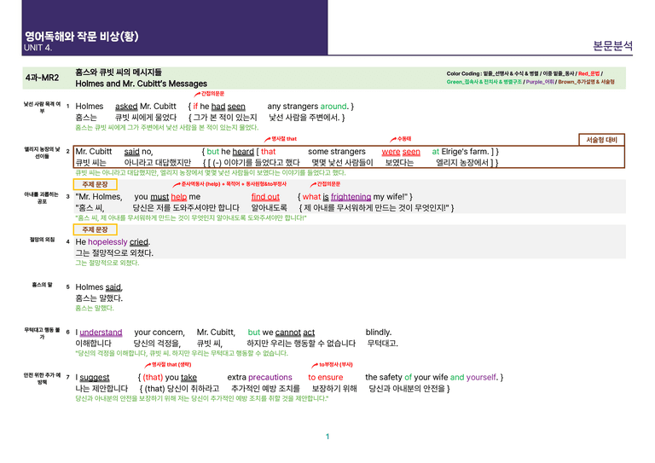Image resolution: width=655 pixels, height=463 pixels.
Task: Select the underlined word 'asked' in sentence 1
Action: [126, 107]
